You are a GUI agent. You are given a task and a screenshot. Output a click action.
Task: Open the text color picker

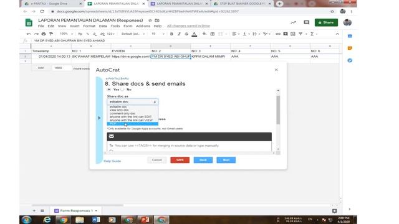click(x=194, y=34)
